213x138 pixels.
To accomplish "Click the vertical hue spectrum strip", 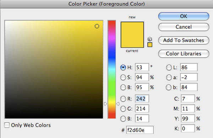I will coord(112,69).
